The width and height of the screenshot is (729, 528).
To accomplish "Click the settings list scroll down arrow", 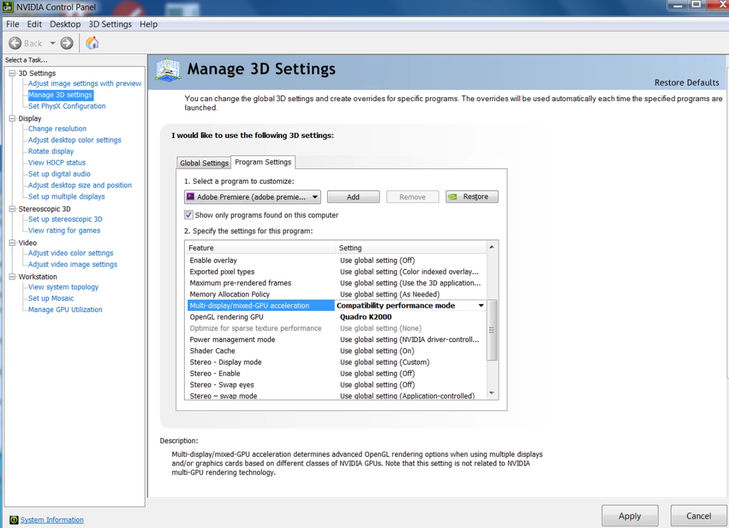I will (492, 393).
